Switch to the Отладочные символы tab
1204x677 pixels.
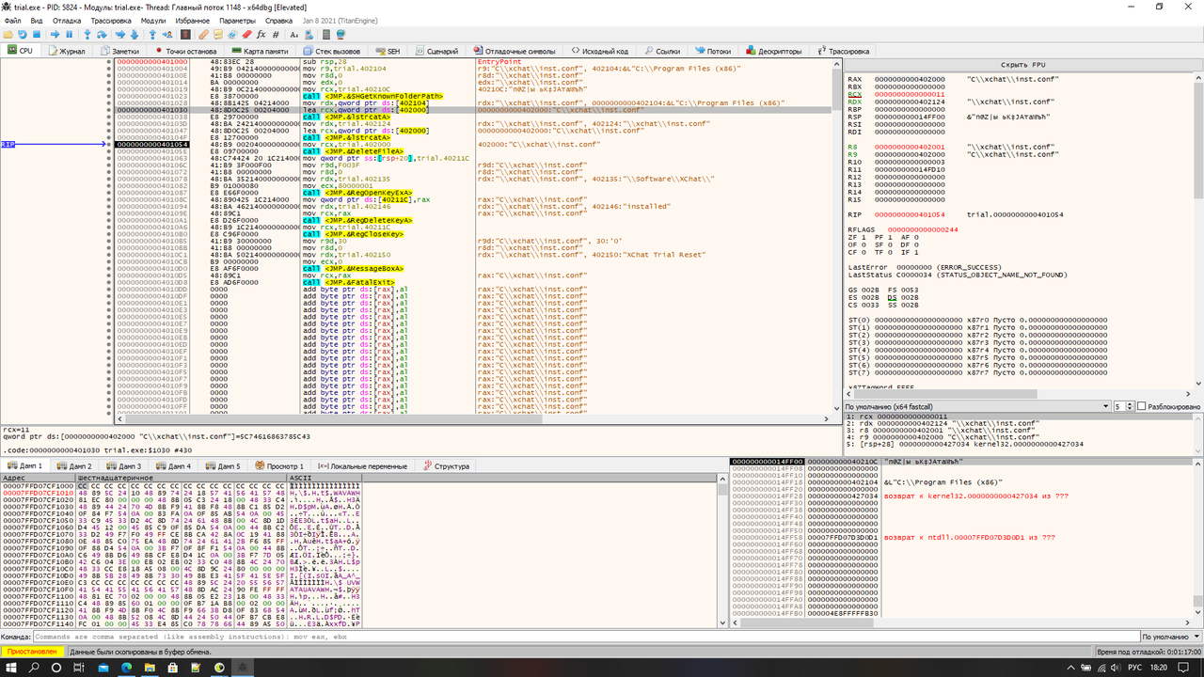[x=514, y=51]
